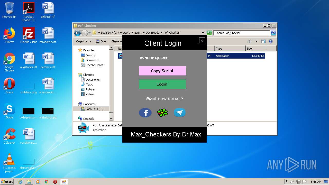Click the ICQ flower icon
Viewport: 329px width, 185px height.
pyautogui.click(x=162, y=113)
